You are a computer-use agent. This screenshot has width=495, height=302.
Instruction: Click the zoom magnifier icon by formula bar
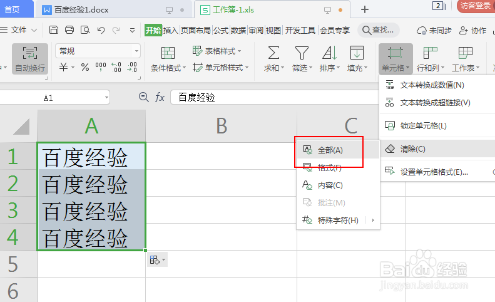(144, 96)
